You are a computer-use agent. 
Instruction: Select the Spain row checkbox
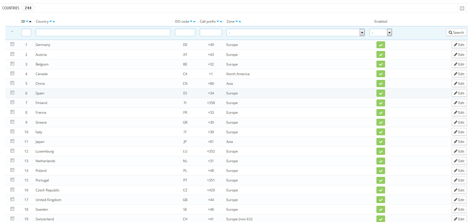pyautogui.click(x=12, y=92)
